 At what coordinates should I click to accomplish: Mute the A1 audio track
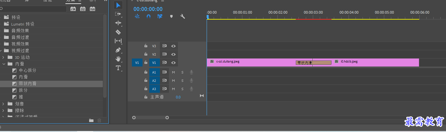click(x=173, y=72)
